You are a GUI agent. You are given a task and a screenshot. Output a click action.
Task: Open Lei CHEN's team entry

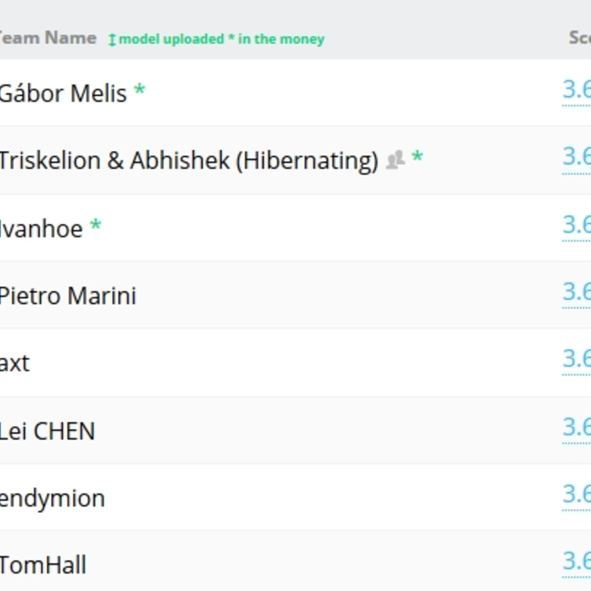click(x=47, y=431)
